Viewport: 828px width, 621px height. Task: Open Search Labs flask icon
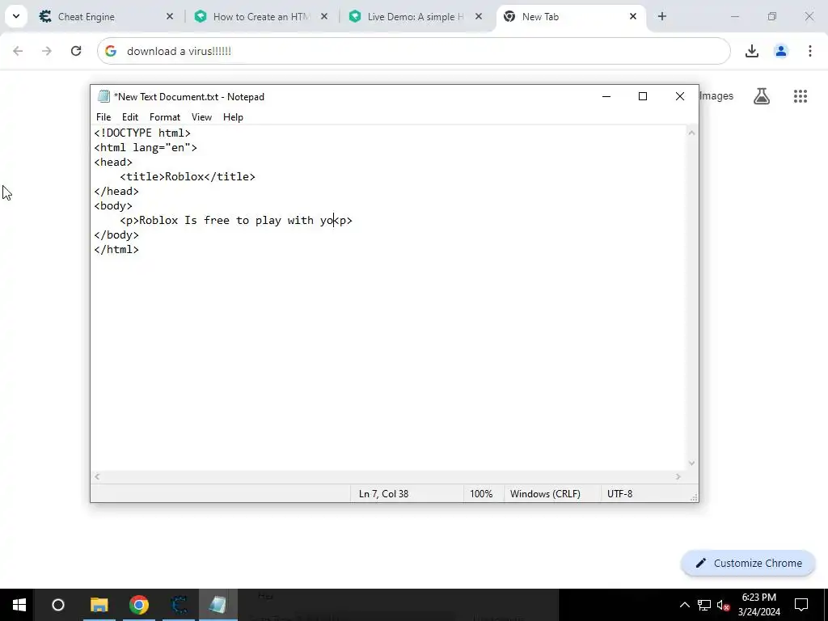[762, 96]
